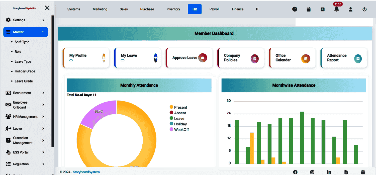376x175 pixels.
Task: Click the power logout icon
Action: (x=365, y=9)
